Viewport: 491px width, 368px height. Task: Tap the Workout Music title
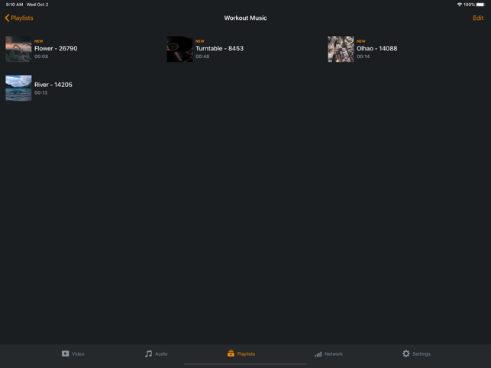[246, 18]
